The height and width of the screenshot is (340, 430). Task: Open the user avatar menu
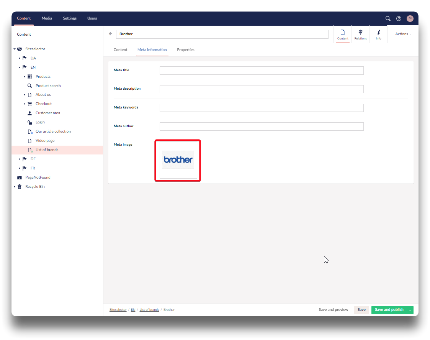coord(410,18)
